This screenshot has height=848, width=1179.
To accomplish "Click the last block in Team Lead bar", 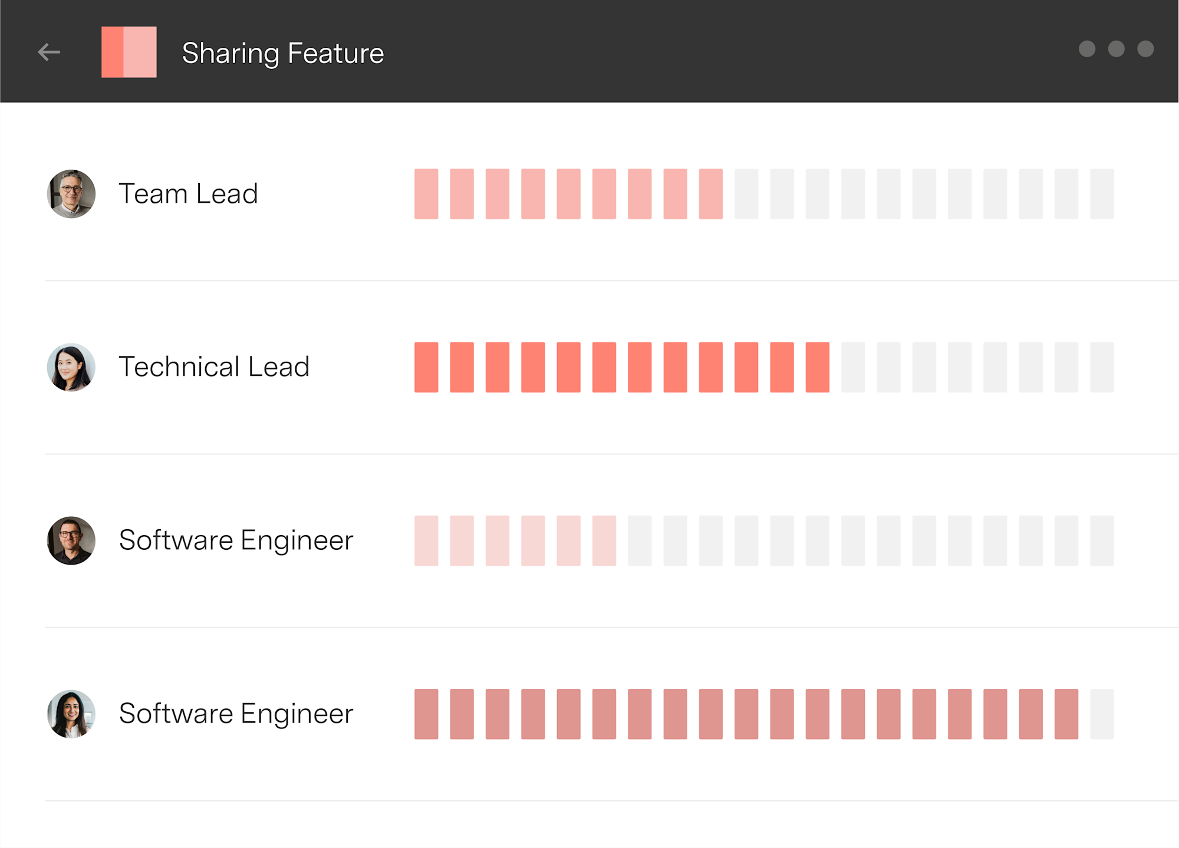I will (1102, 194).
